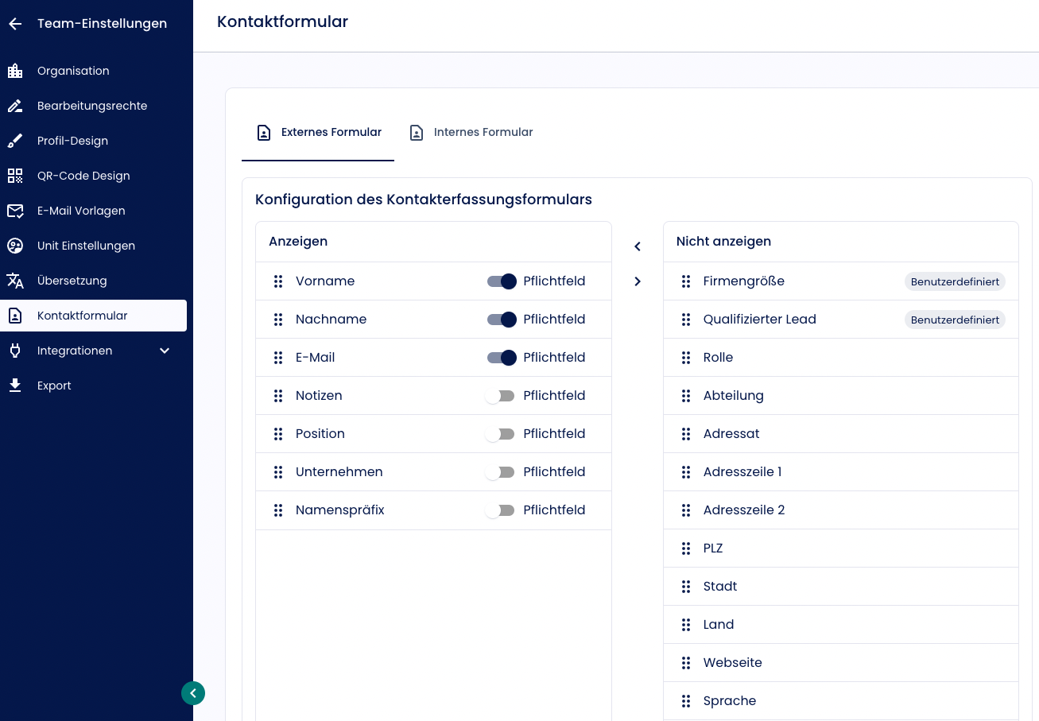Open Unit Einstellungen in the sidebar
This screenshot has width=1039, height=721.
(94, 246)
